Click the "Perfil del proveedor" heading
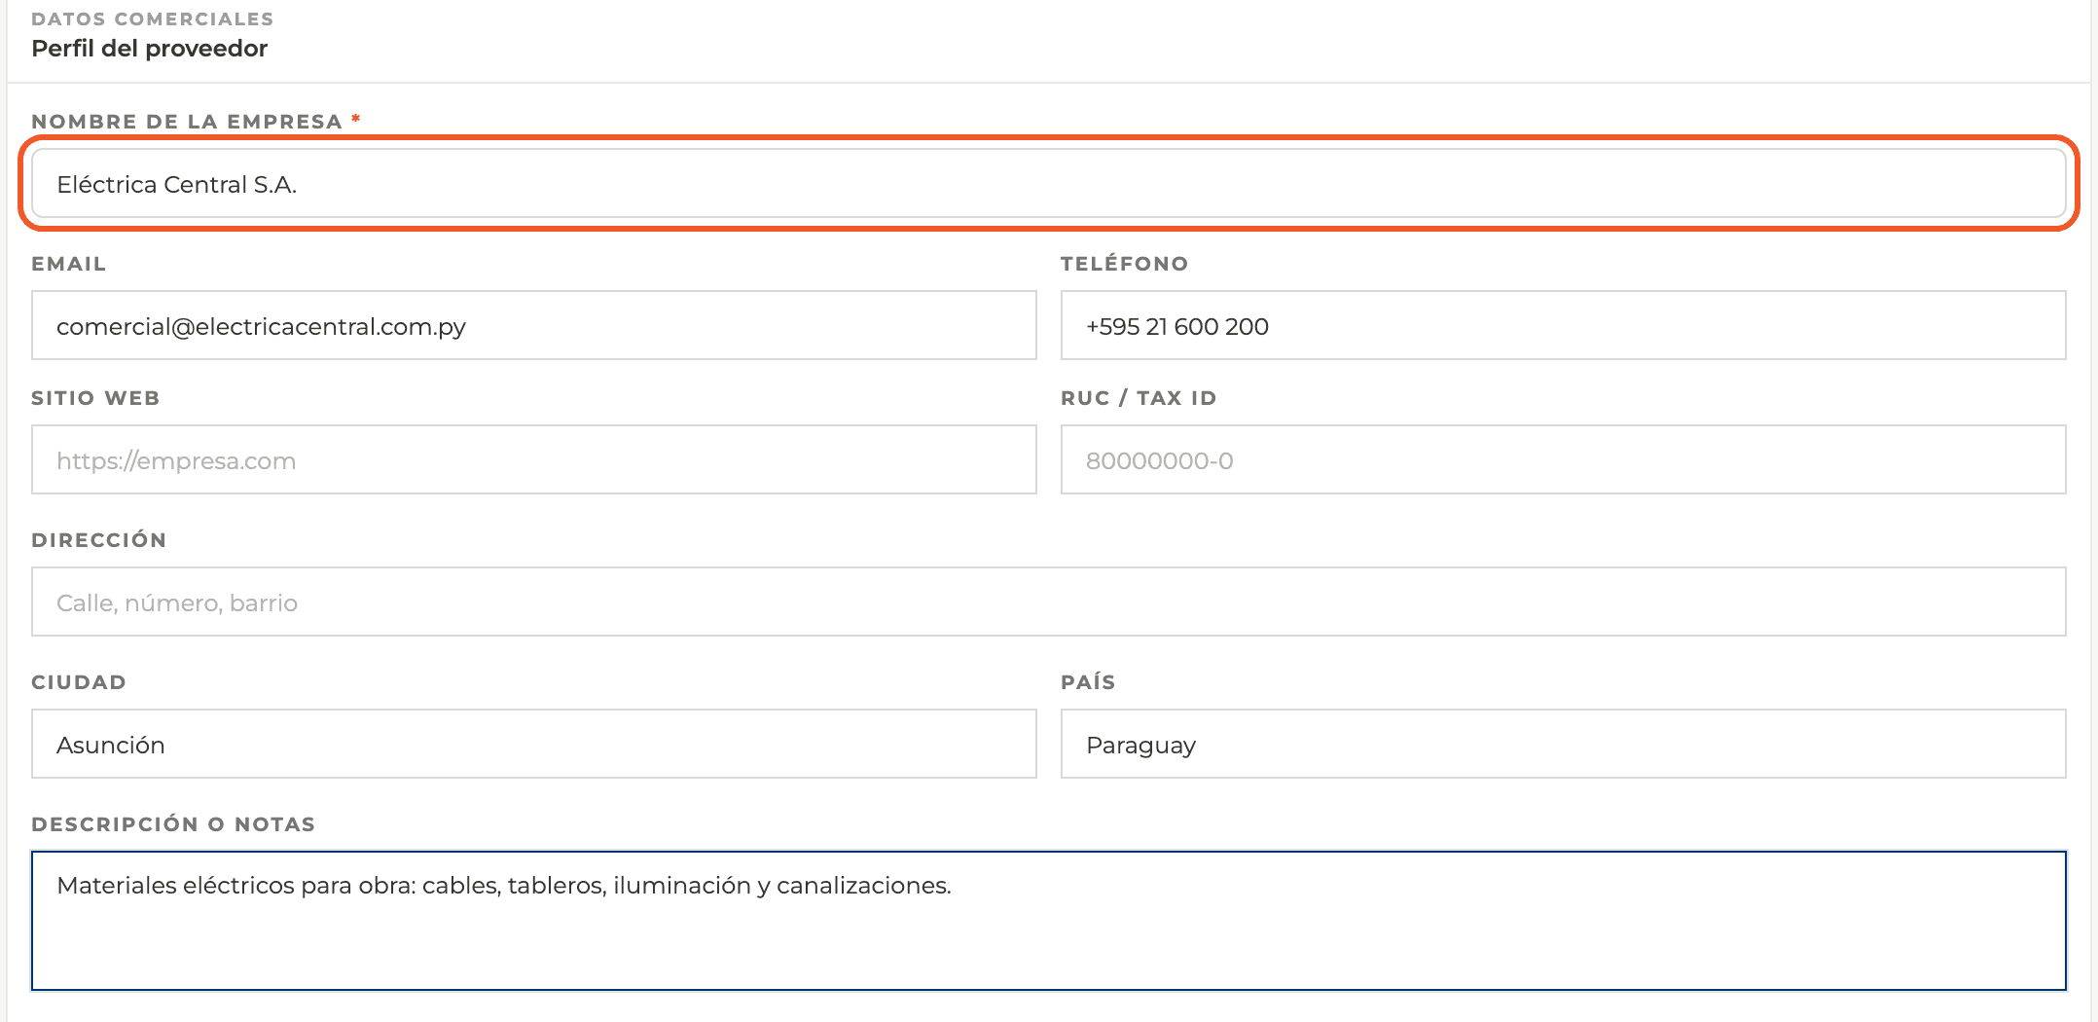 pyautogui.click(x=150, y=49)
